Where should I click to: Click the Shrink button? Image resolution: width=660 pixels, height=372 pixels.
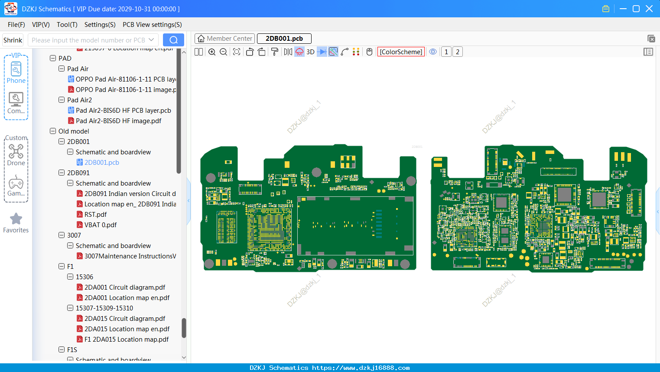(13, 40)
